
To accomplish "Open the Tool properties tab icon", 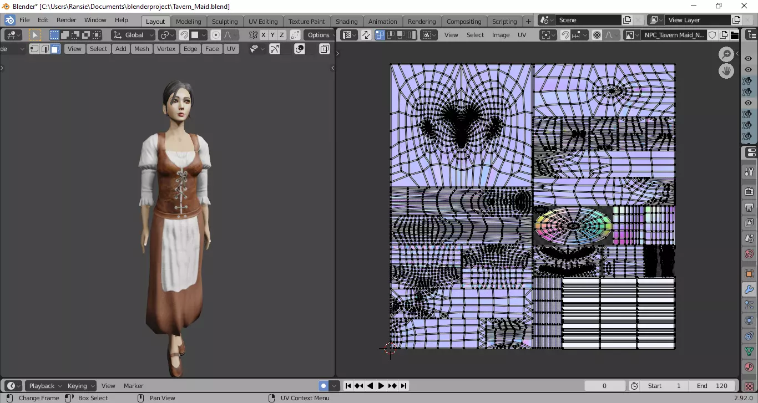I will coord(750,172).
